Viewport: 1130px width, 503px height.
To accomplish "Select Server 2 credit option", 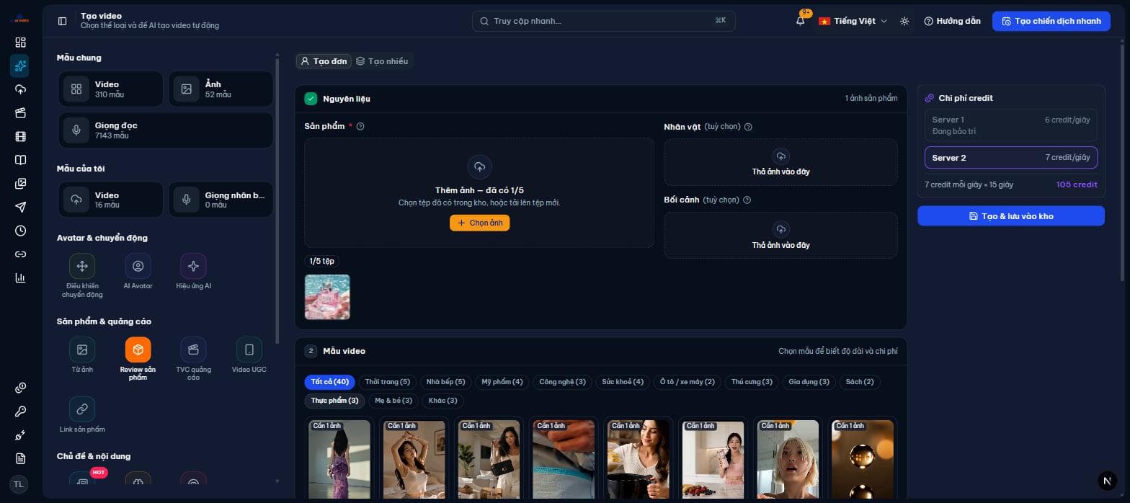I will pos(1010,158).
